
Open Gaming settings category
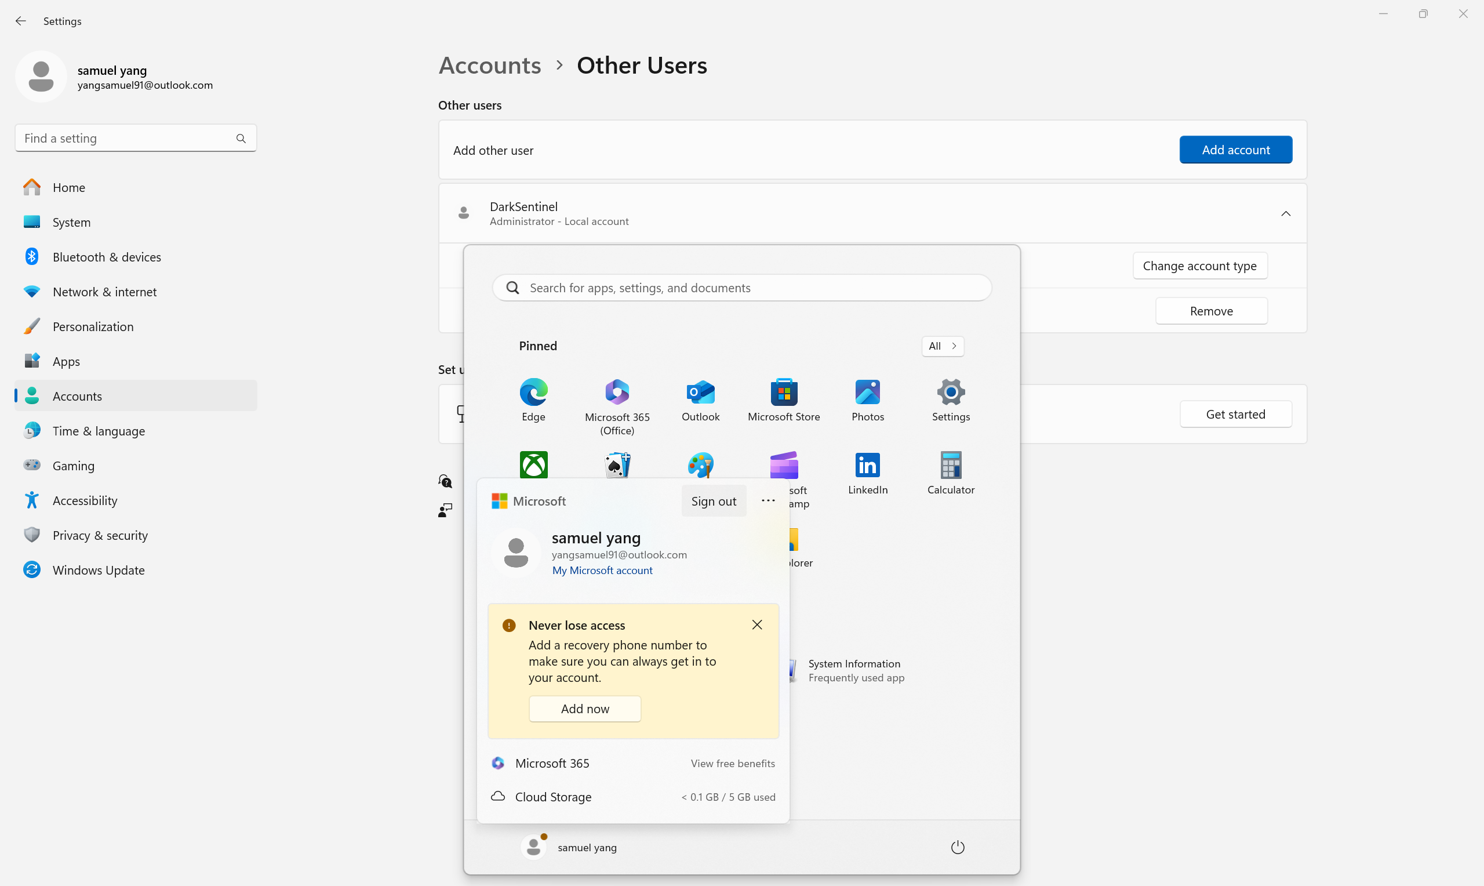coord(136,466)
